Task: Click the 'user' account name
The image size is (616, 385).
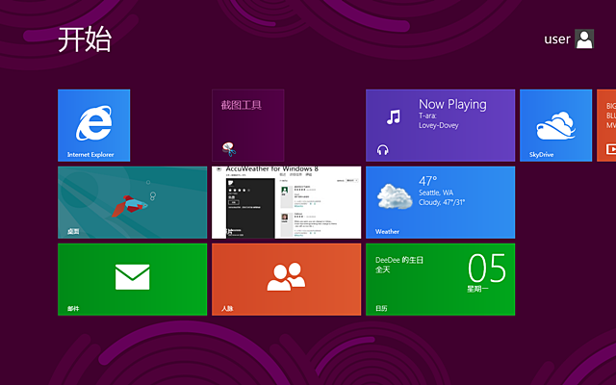Action: (x=557, y=38)
